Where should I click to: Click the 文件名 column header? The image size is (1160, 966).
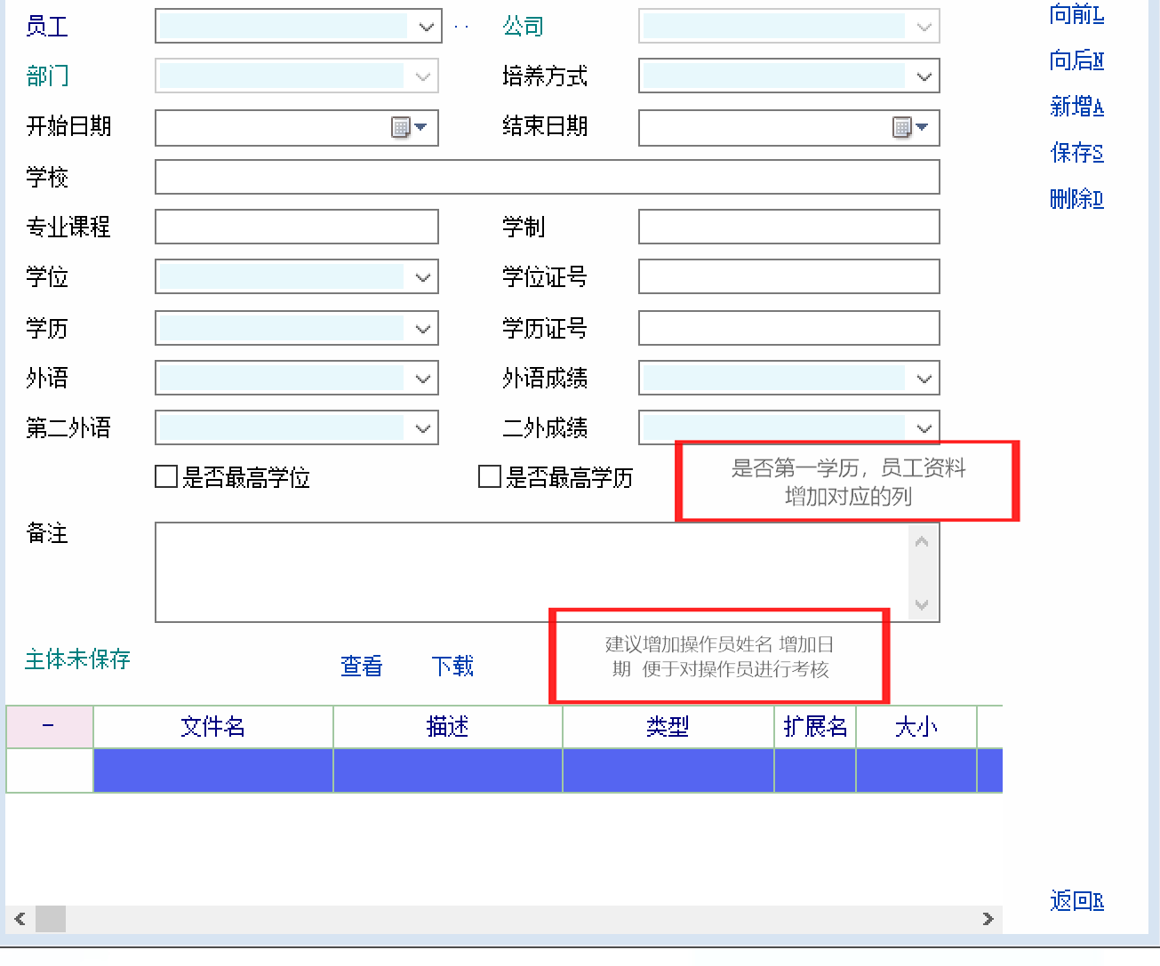[x=213, y=727]
